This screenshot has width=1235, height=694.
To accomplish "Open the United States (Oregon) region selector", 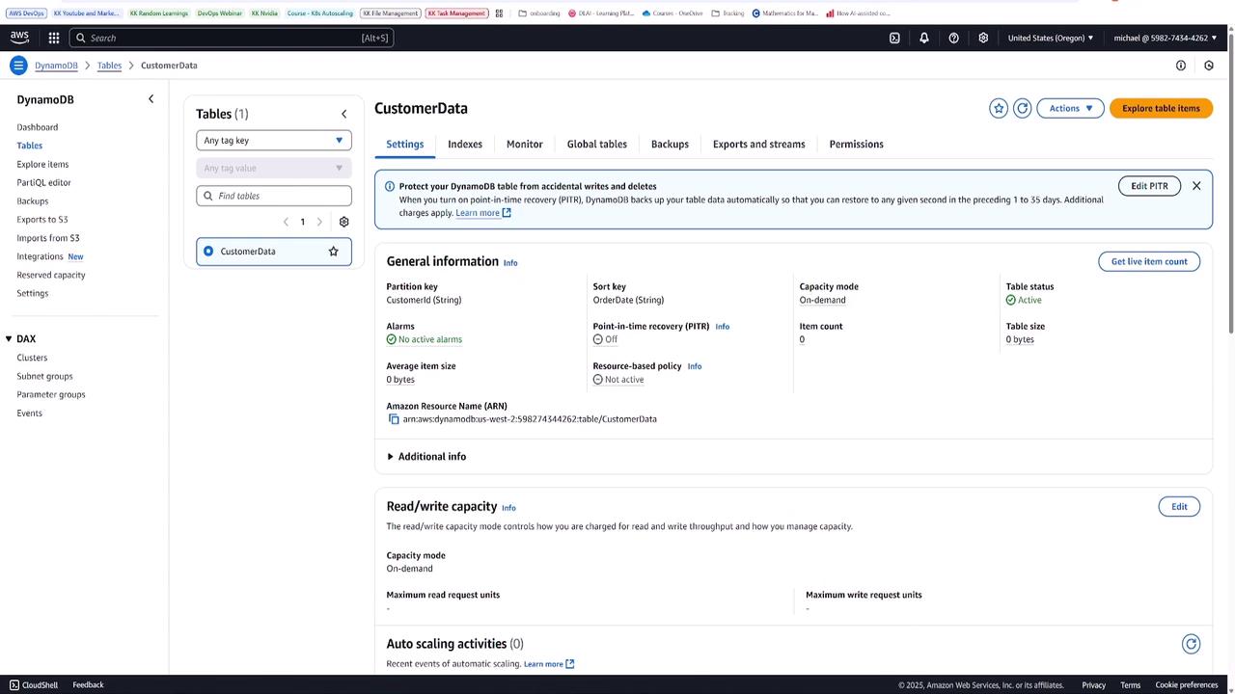I will [x=1051, y=38].
